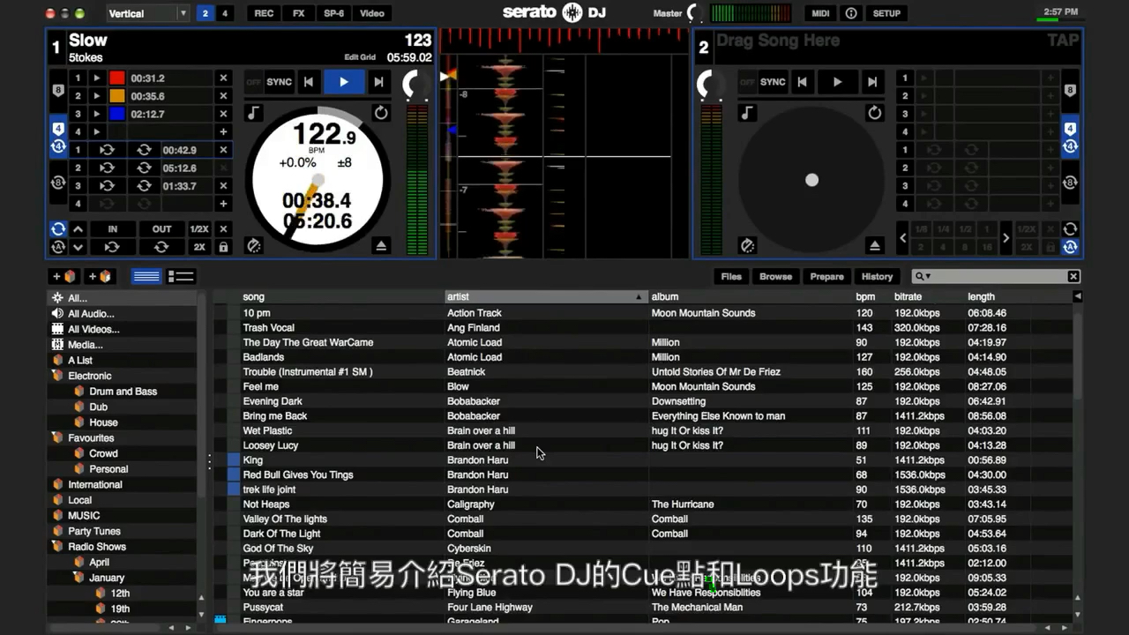This screenshot has width=1129, height=635.
Task: Tap tempo with TAP on deck 2
Action: click(x=1062, y=41)
